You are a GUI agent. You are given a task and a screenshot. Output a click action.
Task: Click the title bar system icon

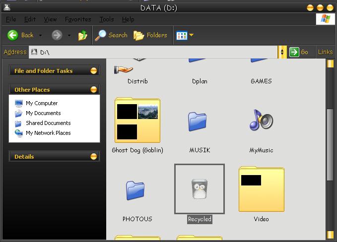tap(7, 7)
